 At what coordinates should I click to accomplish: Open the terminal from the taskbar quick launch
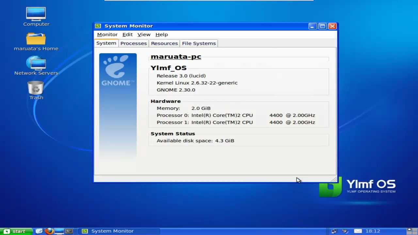click(x=69, y=231)
